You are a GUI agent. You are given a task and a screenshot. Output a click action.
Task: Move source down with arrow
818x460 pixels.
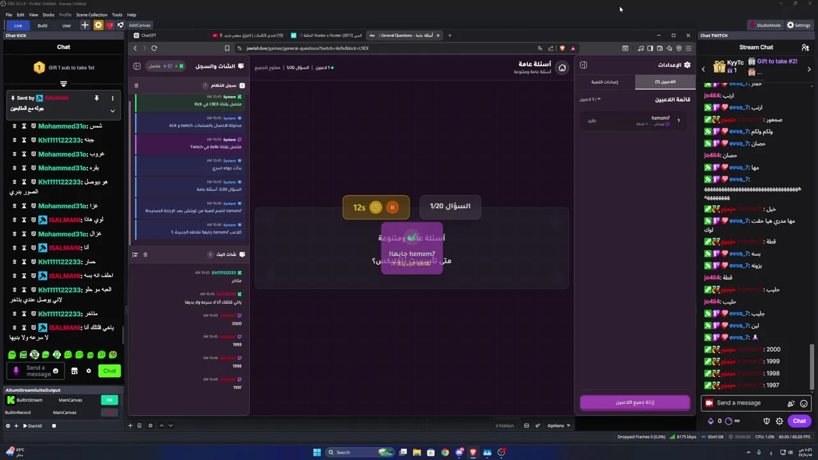[170, 425]
